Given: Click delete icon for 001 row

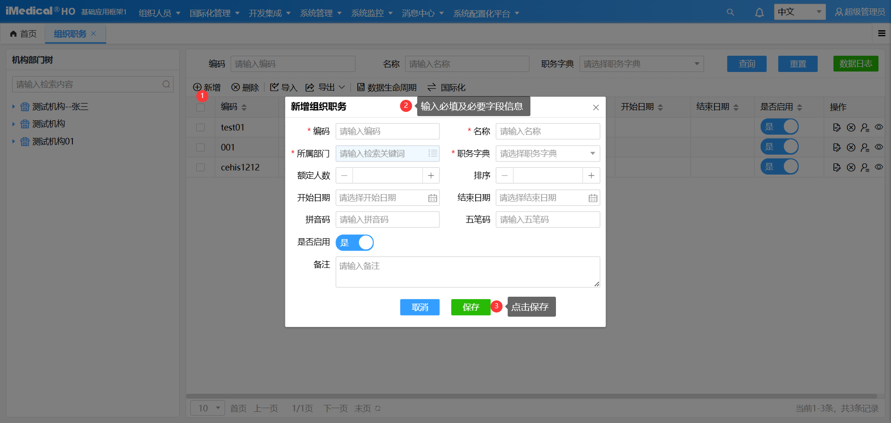Looking at the screenshot, I should (851, 147).
